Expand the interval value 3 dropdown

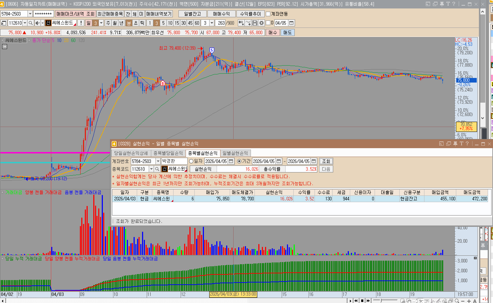(x=212, y=23)
